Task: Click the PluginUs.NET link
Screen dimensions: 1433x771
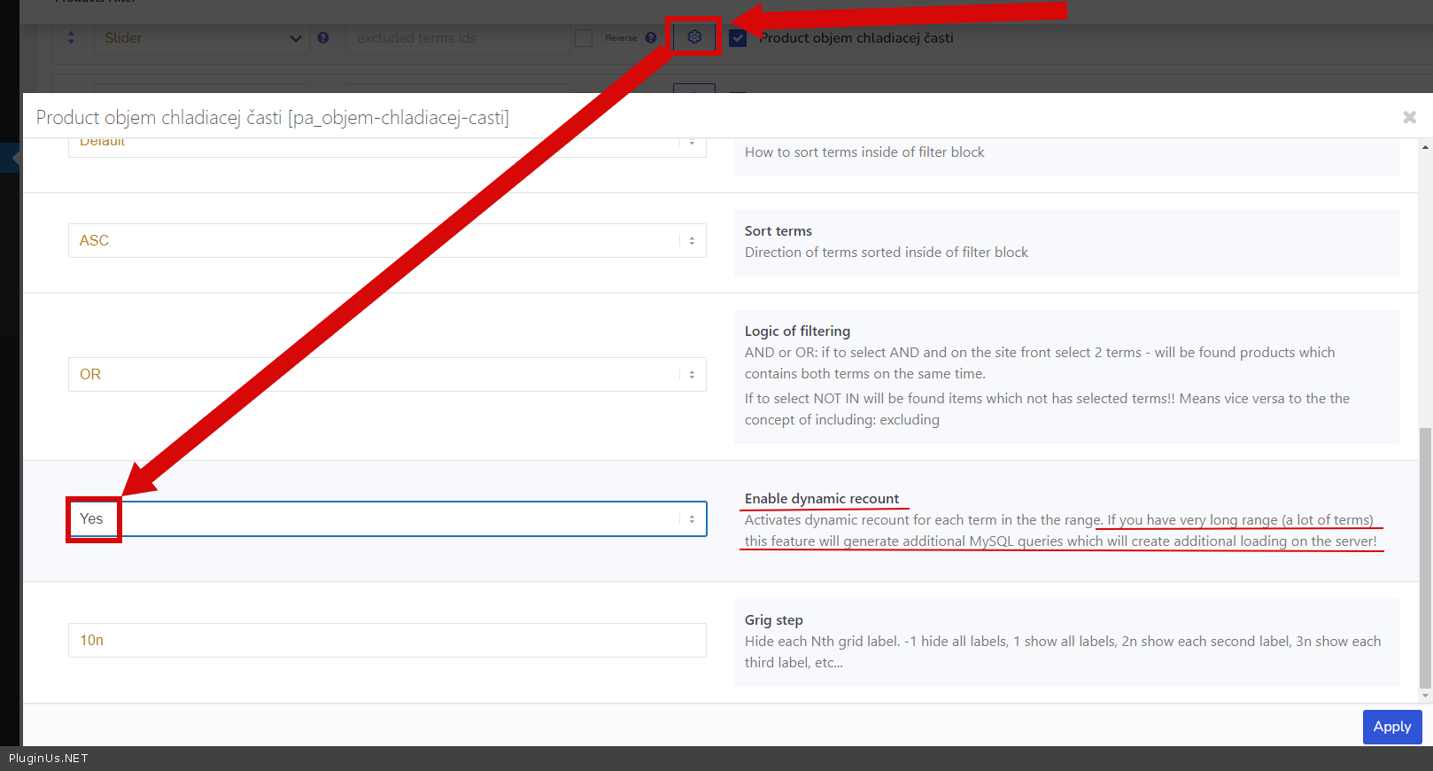Action: tap(49, 759)
